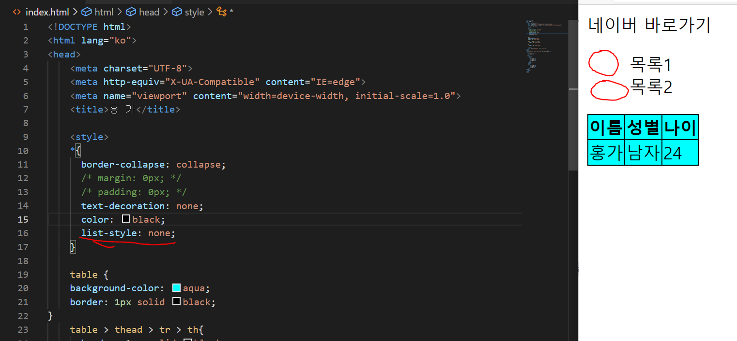Viewport: 737px width, 341px height.
Task: Open the html breadcrumb segment
Action: pyautogui.click(x=104, y=12)
